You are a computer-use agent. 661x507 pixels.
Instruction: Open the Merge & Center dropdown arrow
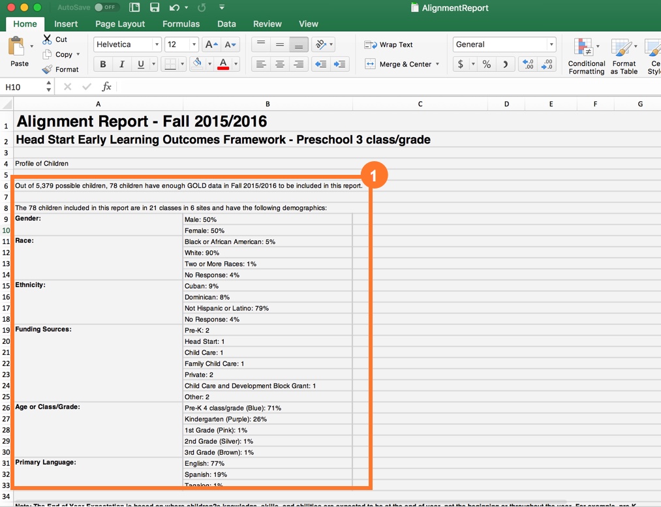pyautogui.click(x=438, y=64)
